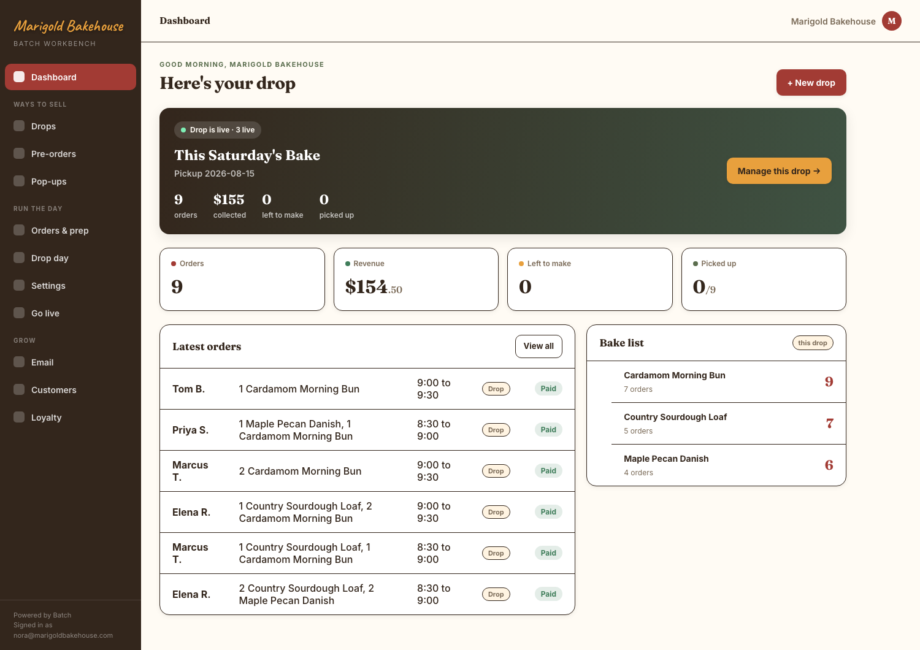Click the Go live sidebar icon
Screen dimensions: 920x650
pos(19,313)
